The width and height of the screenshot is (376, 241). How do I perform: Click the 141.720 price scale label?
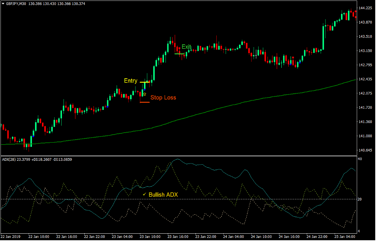click(x=365, y=108)
